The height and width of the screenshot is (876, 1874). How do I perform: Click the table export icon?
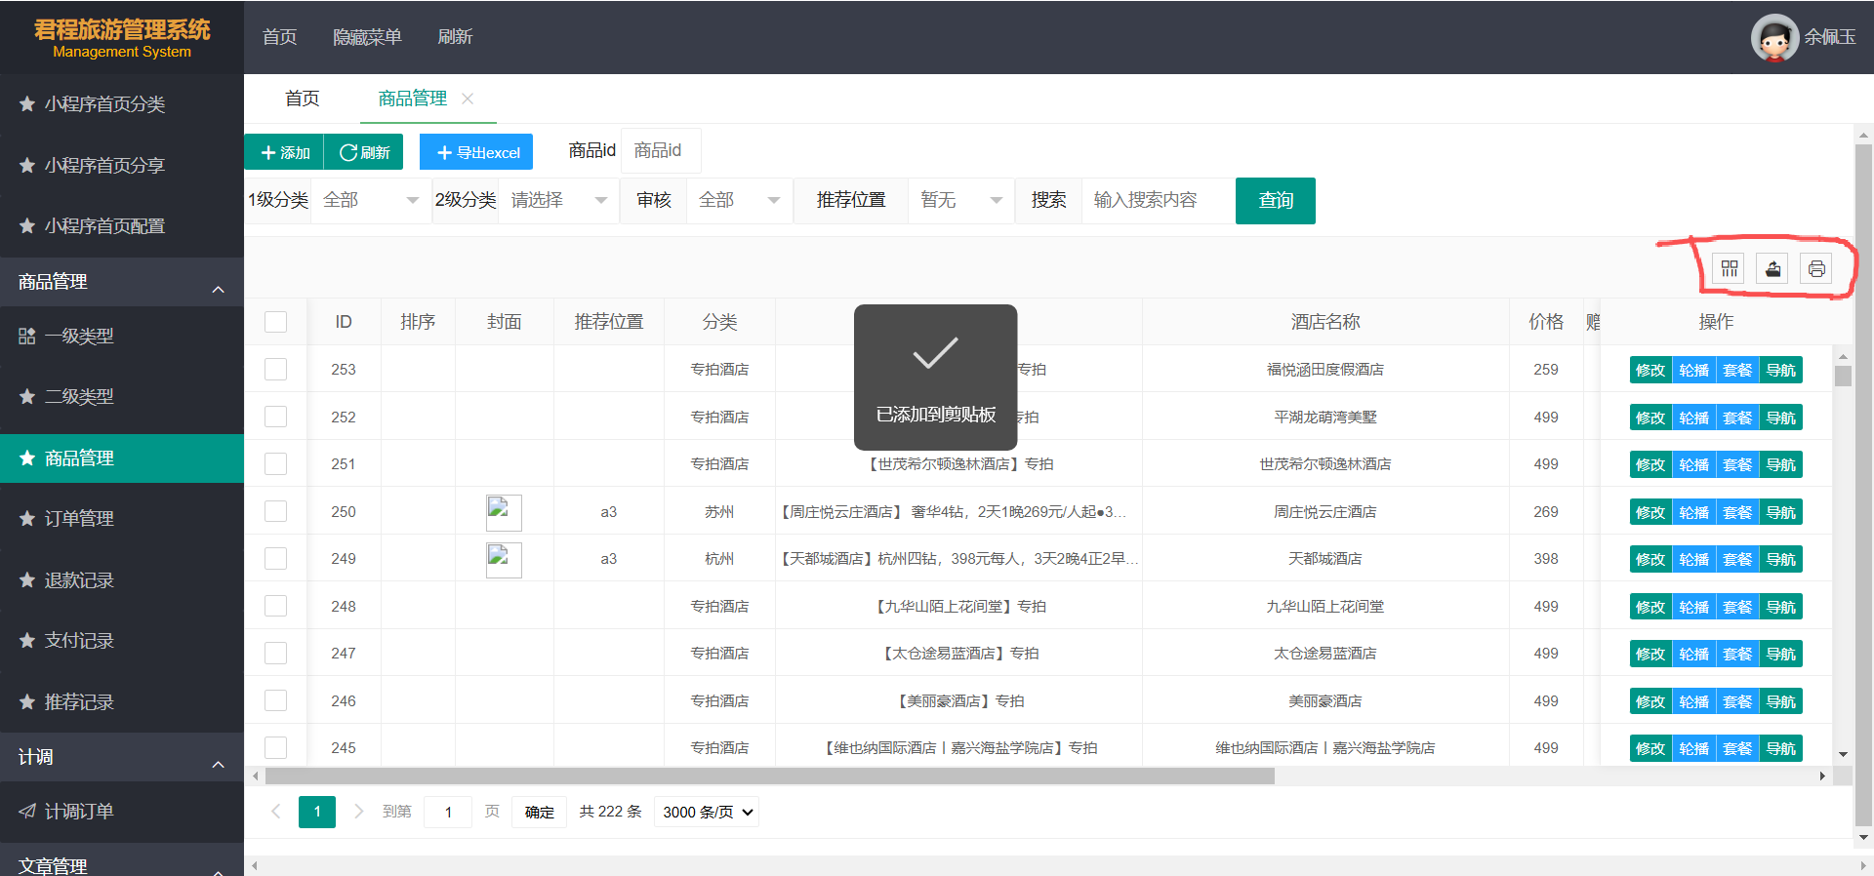1772,268
